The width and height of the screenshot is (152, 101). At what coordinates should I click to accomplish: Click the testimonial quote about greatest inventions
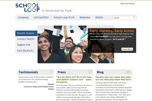coord(36,80)
